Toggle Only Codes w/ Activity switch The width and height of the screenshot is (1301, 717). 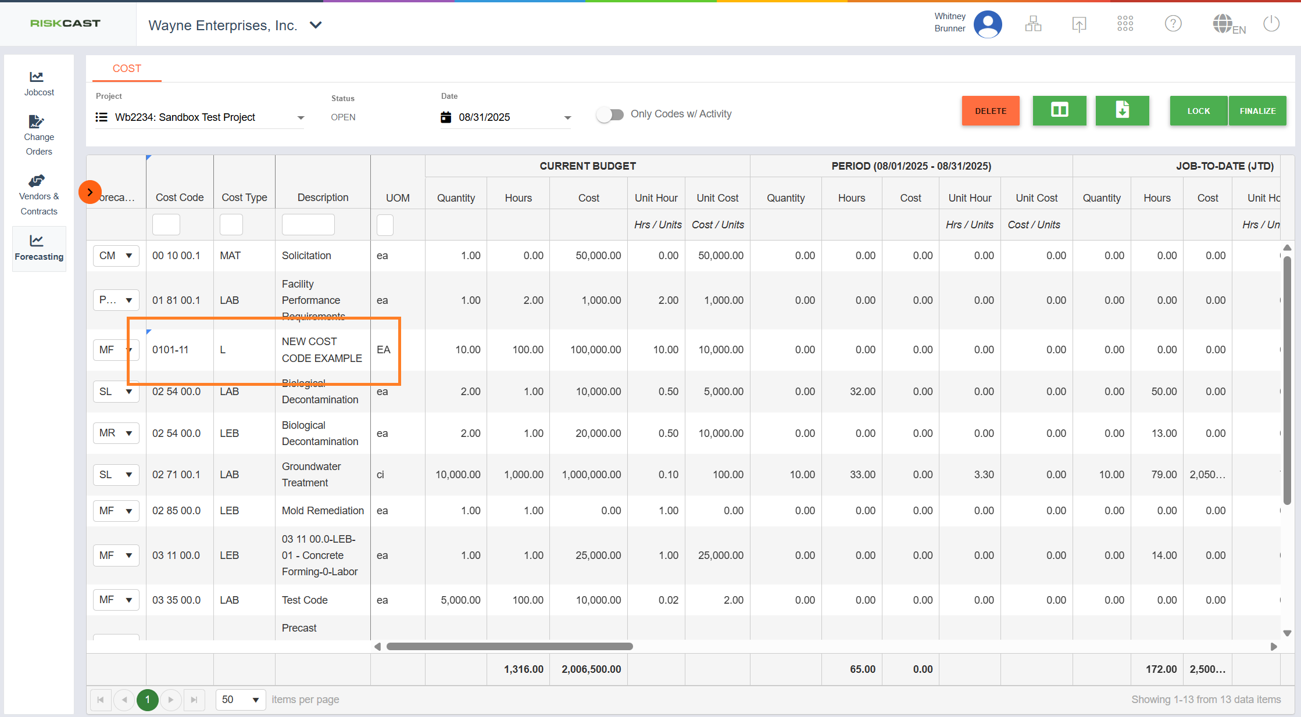click(610, 114)
